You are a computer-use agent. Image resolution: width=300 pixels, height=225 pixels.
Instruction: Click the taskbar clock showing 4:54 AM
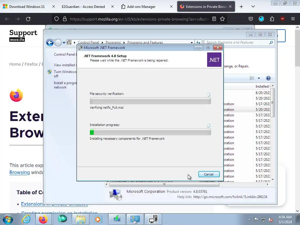pyautogui.click(x=285, y=219)
